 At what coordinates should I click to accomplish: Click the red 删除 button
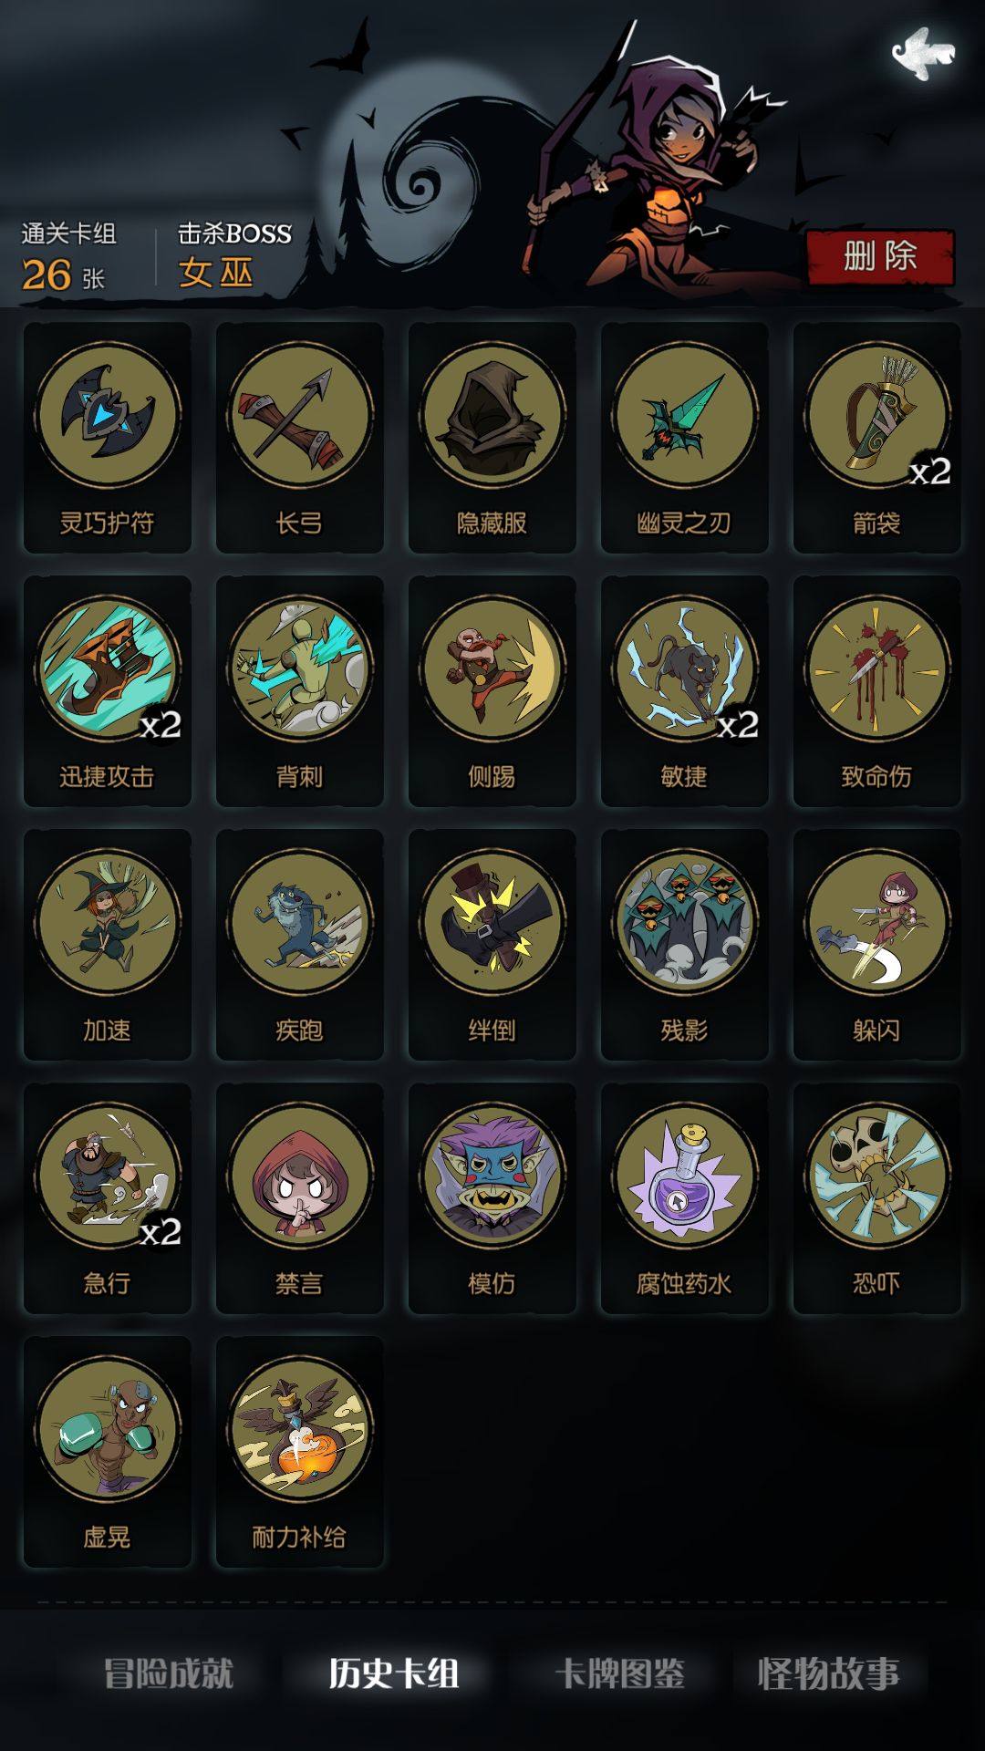point(880,256)
